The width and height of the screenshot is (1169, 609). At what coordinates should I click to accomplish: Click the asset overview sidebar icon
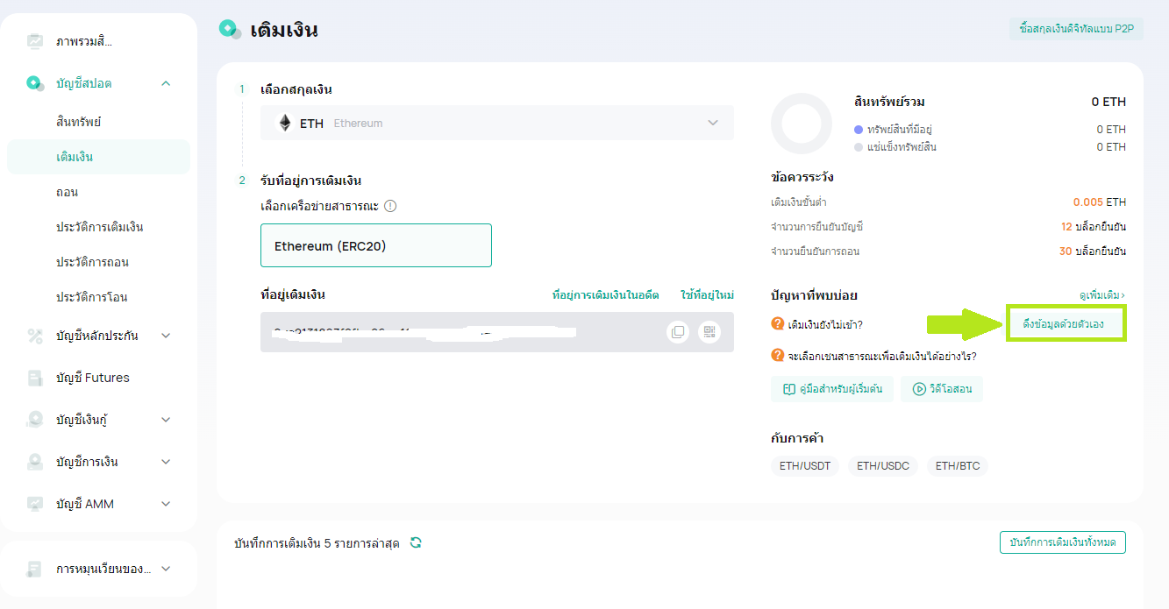35,41
